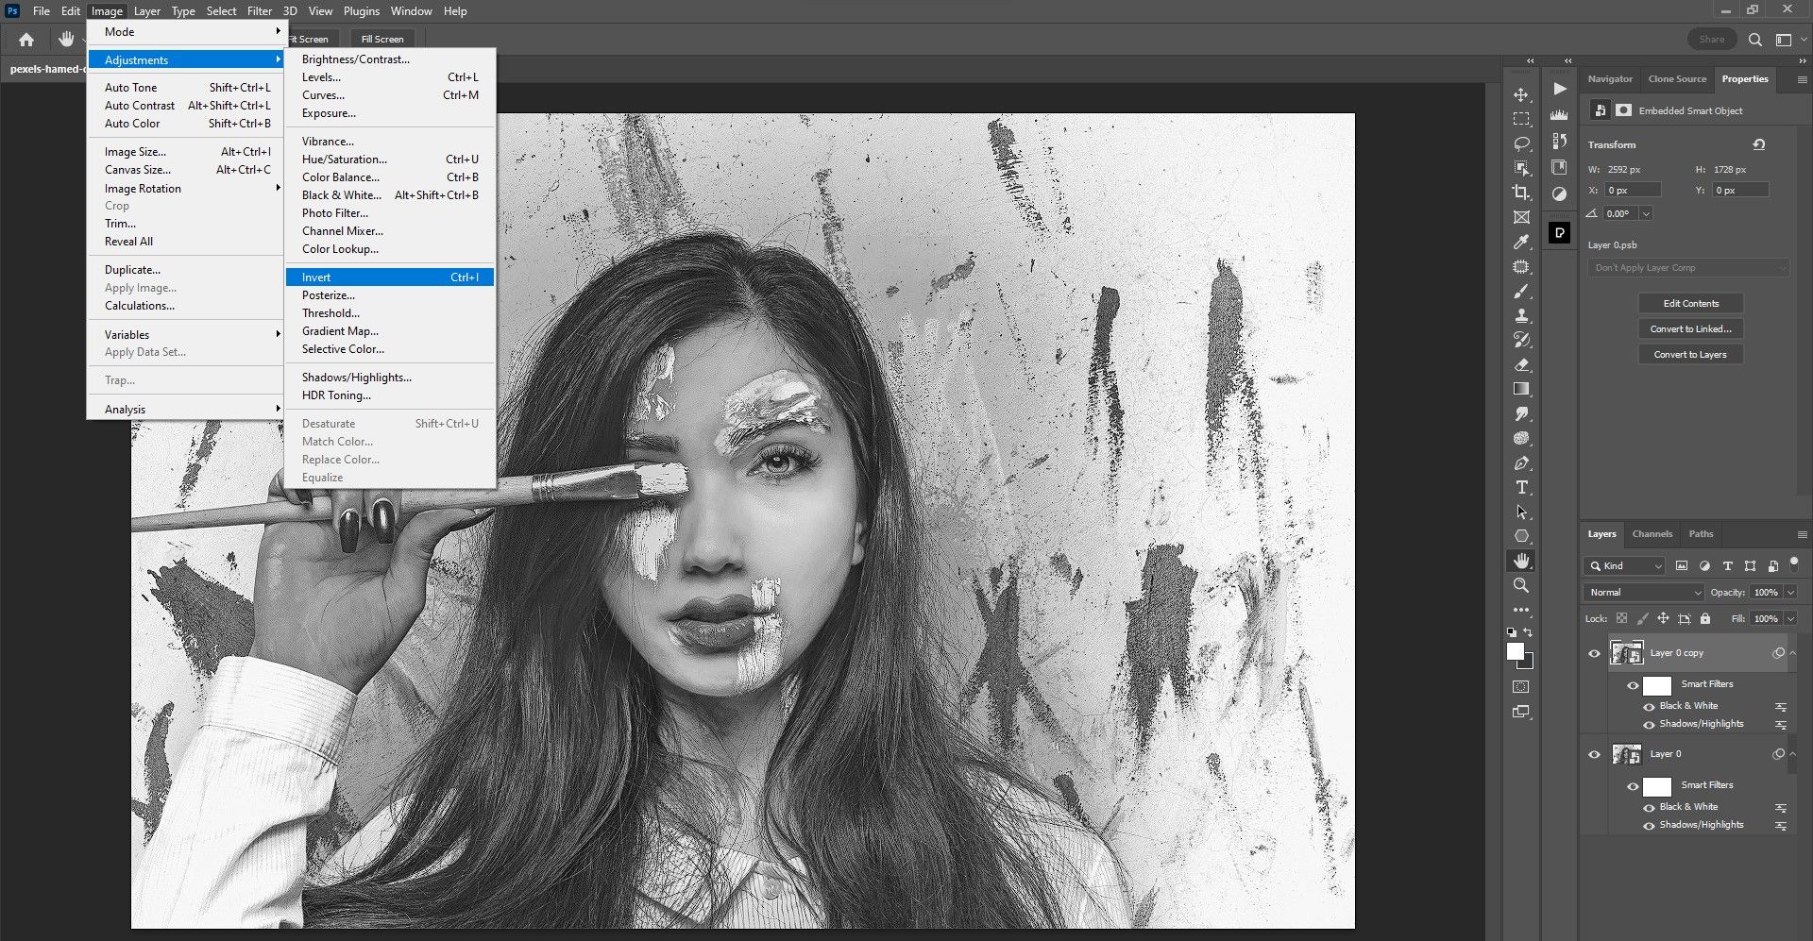Click the Convert to Layers button
The width and height of the screenshot is (1813, 941).
(x=1690, y=355)
